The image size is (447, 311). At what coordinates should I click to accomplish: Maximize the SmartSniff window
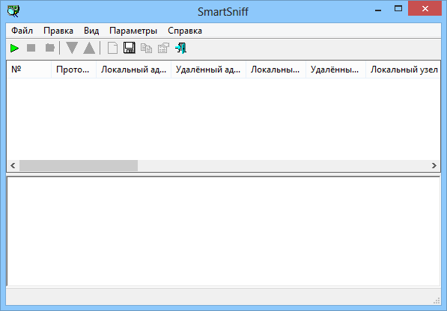pos(398,9)
